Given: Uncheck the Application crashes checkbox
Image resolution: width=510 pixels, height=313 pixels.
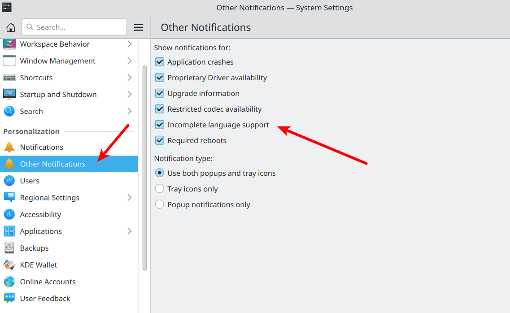Looking at the screenshot, I should (x=159, y=62).
